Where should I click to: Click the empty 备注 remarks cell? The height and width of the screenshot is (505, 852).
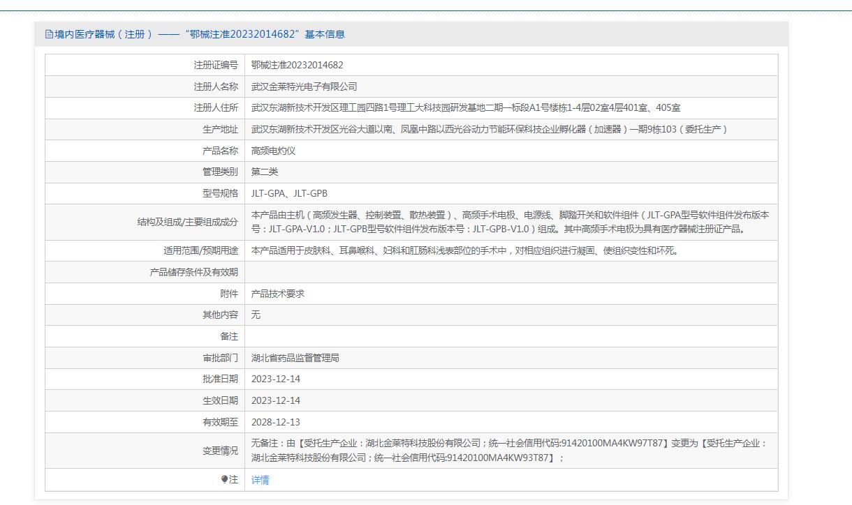tap(510, 336)
